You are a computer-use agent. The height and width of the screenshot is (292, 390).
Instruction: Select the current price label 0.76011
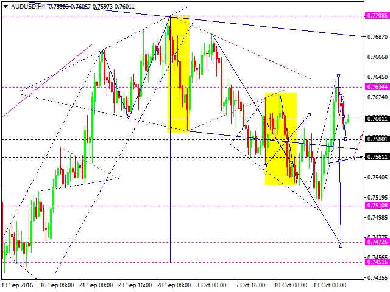coord(377,119)
